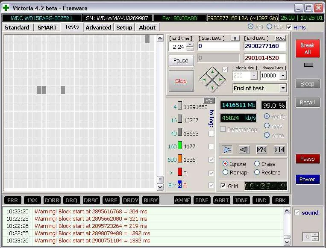Enable logging for 160 ms blocks
326x248 pixels.
pyautogui.click(x=211, y=147)
